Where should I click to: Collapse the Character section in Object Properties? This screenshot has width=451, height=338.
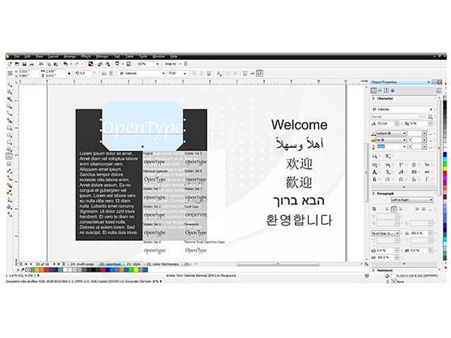point(373,100)
